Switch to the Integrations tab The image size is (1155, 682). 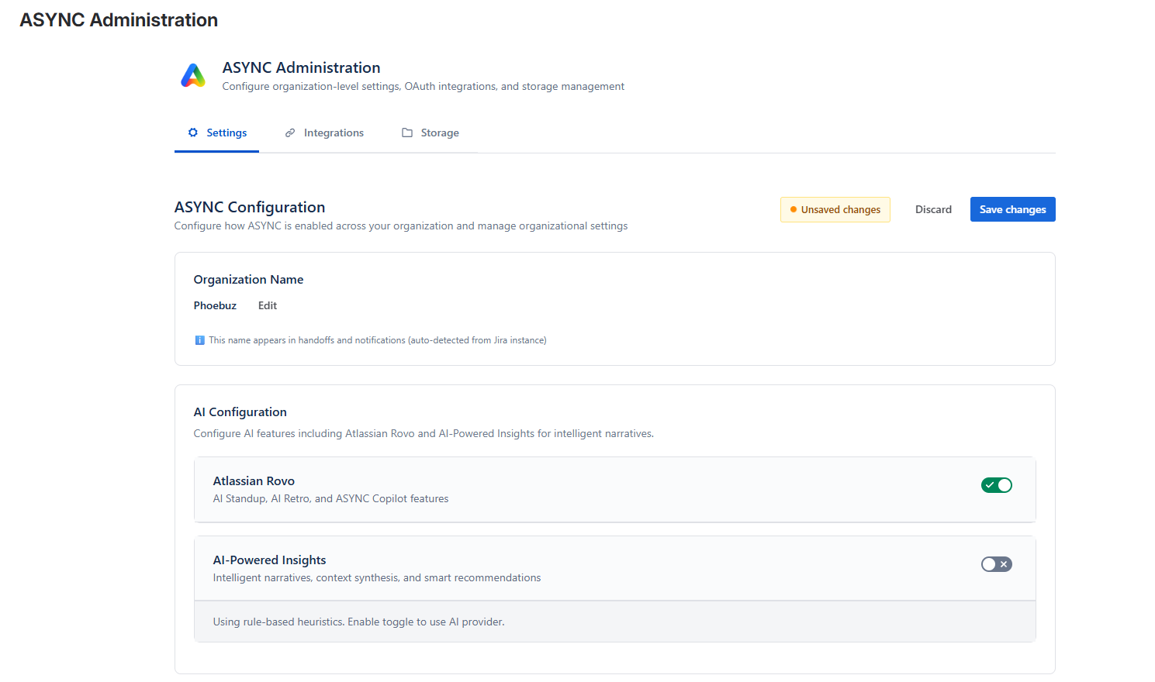pyautogui.click(x=333, y=133)
